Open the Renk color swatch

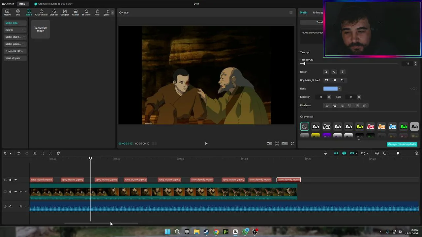(x=330, y=89)
